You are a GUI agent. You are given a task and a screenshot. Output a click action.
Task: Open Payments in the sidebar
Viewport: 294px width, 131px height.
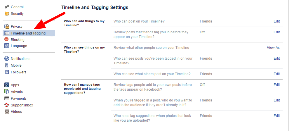[19, 99]
